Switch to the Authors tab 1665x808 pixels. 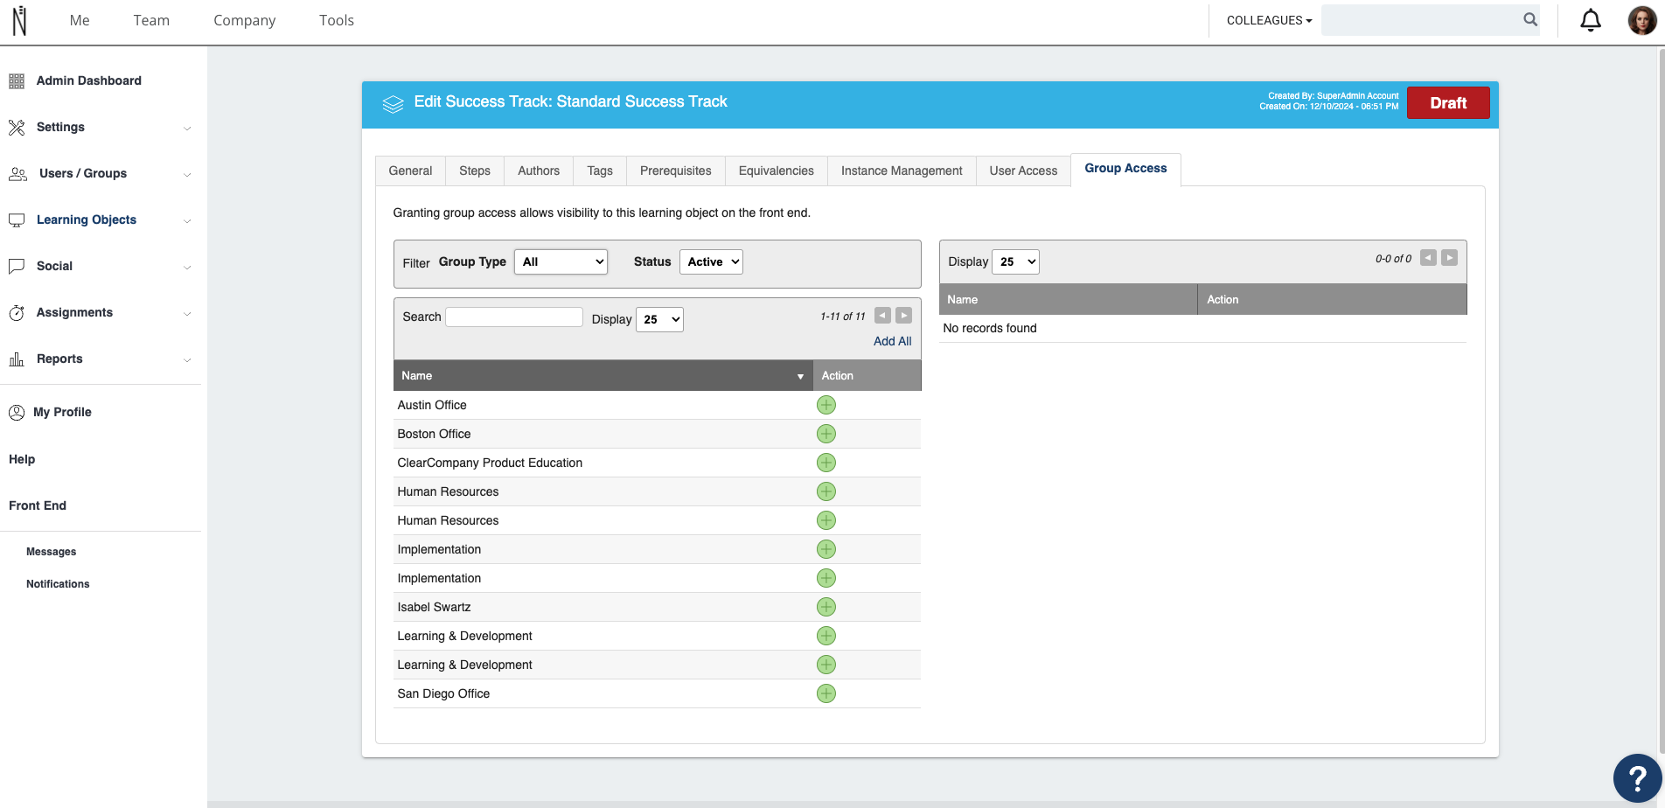[x=539, y=171]
